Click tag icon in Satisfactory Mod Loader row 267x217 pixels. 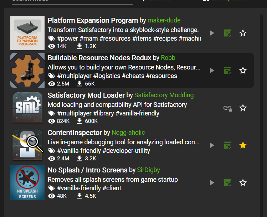pyautogui.click(x=51, y=113)
